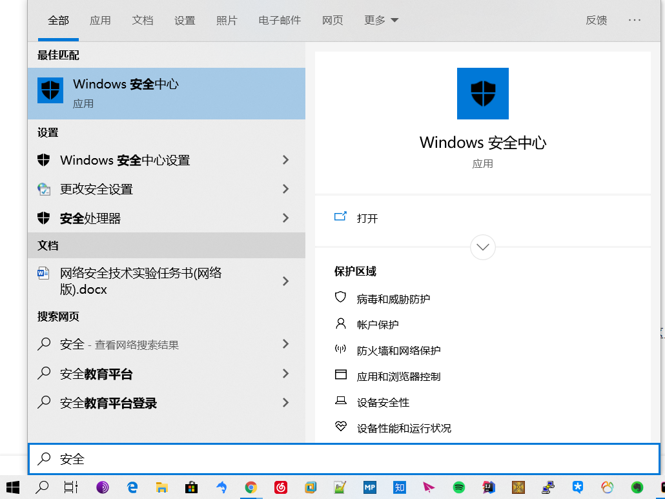Open 病毒和威胁防护 protection area
The height and width of the screenshot is (499, 665).
click(x=393, y=299)
